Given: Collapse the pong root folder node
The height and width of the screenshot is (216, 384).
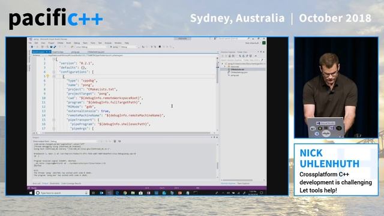Looking at the screenshot, I should click(x=223, y=64).
